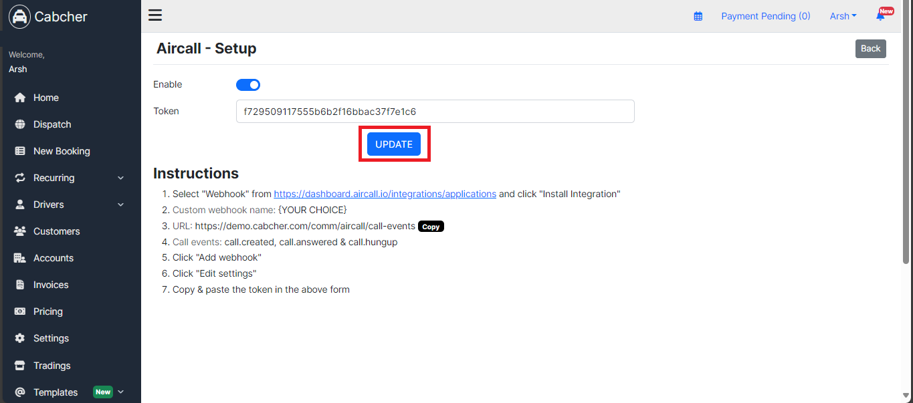Click the Enable field label
Screen dimensions: 913x403
coord(168,84)
